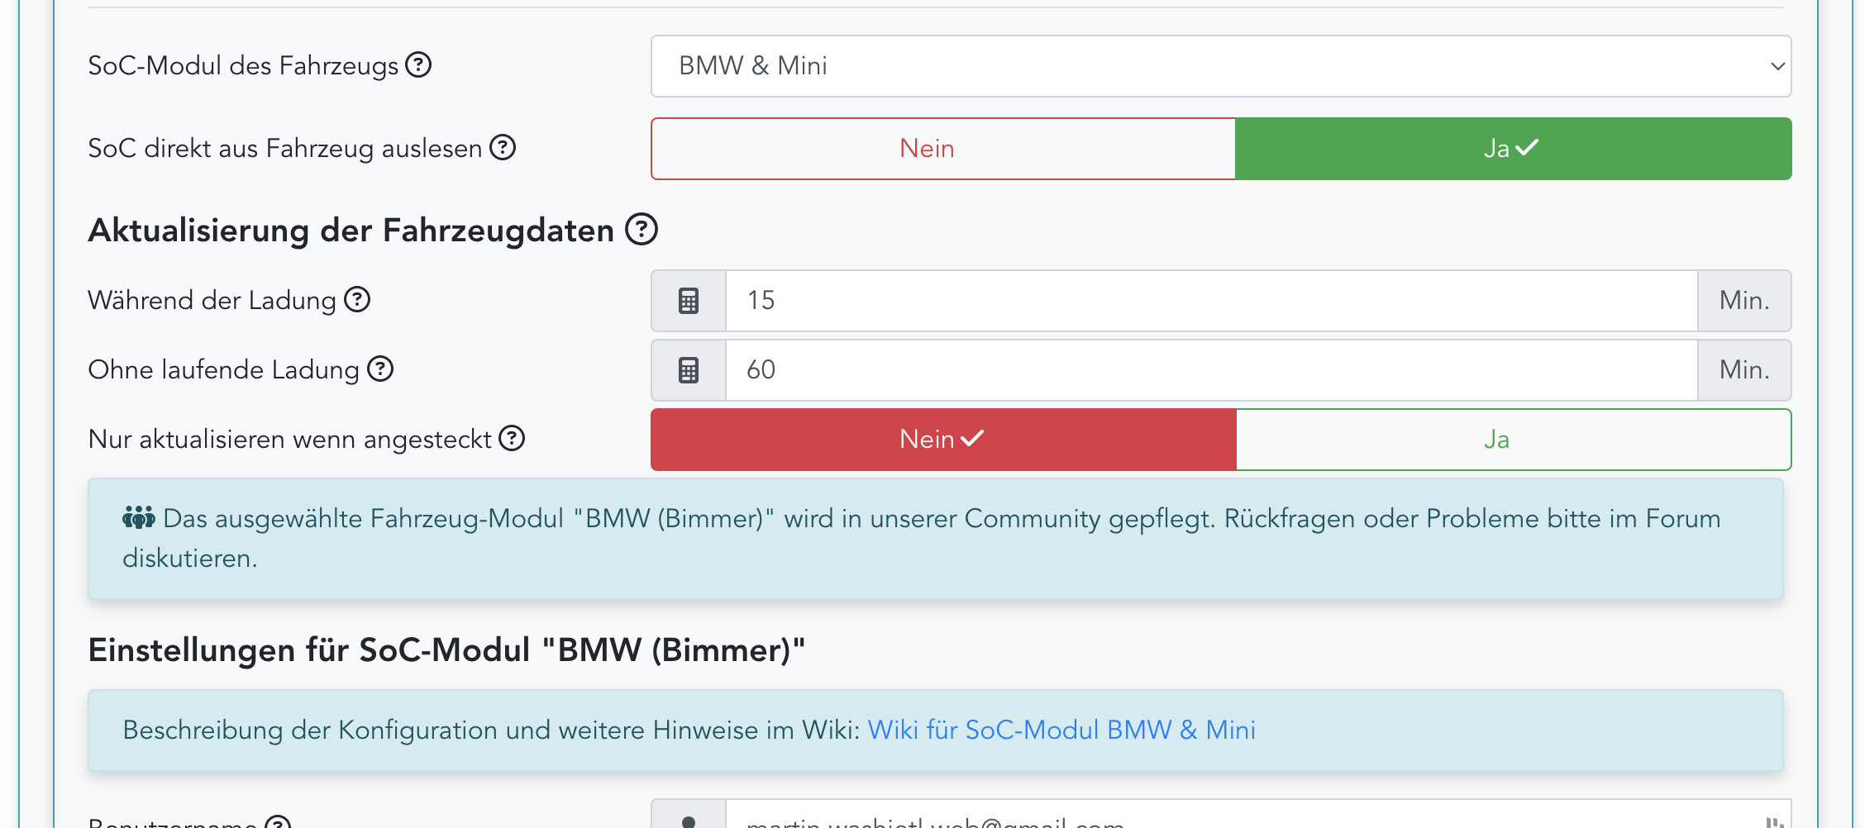Show help for Ohne laufende Ladung
The width and height of the screenshot is (1865, 828).
pos(380,369)
